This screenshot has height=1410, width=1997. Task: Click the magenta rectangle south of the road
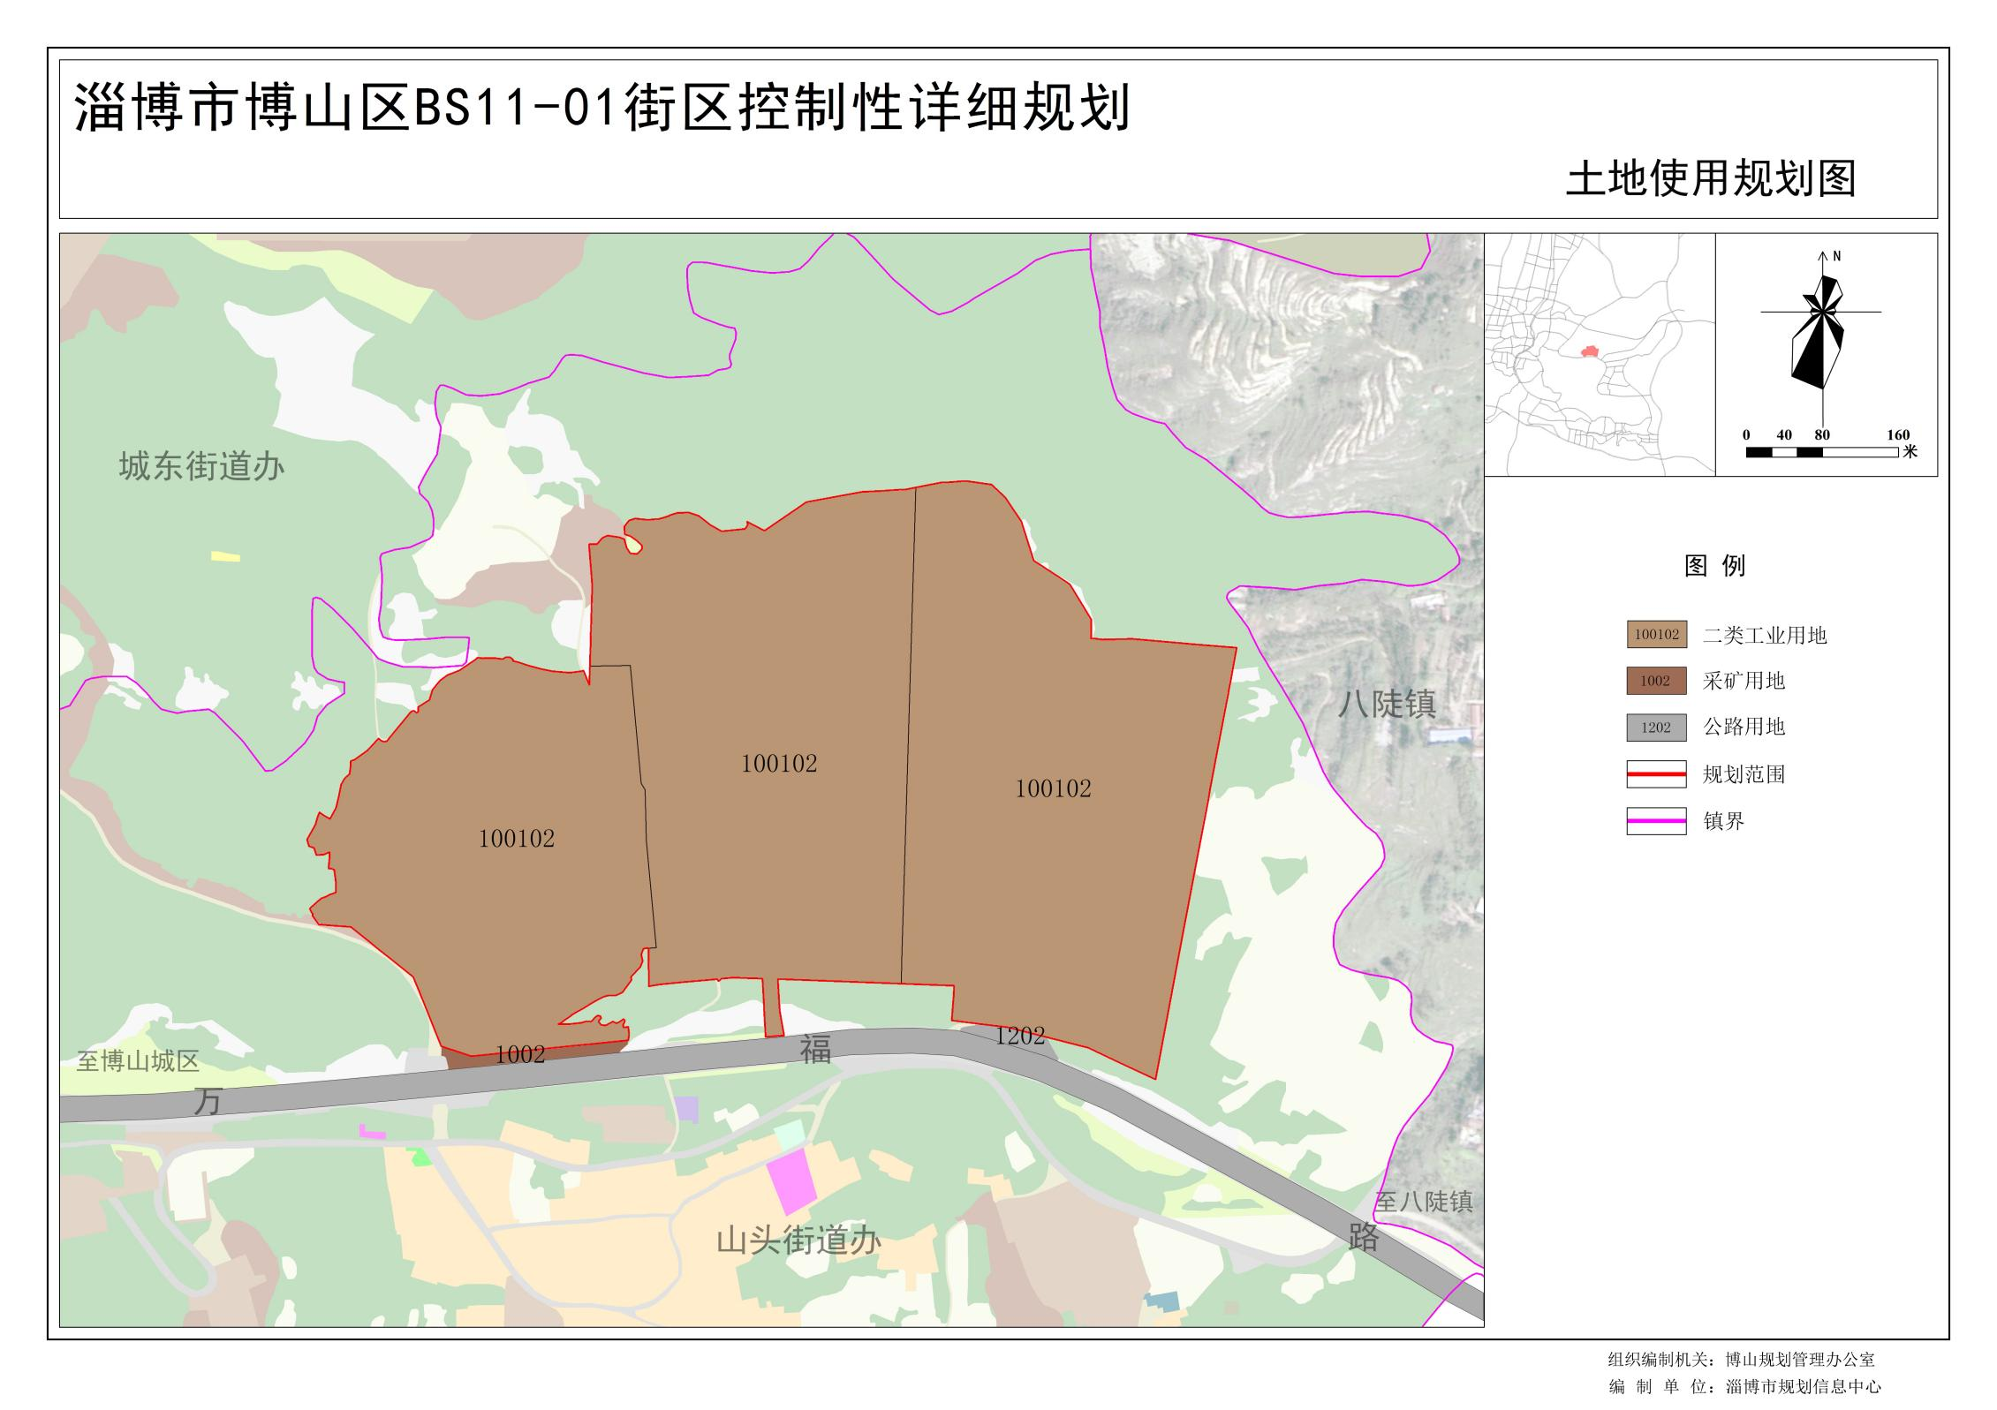pos(790,1180)
